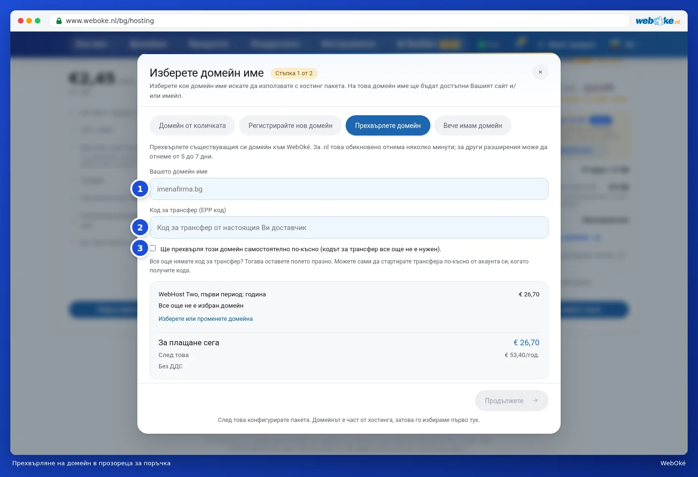Click the blue '€ 26,70' total amount

(526, 342)
